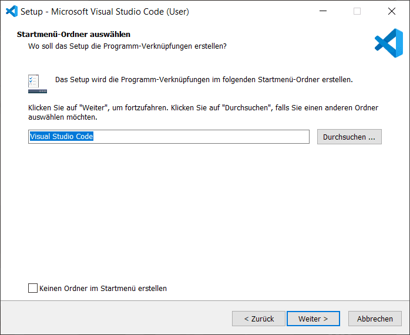Enable the 'Keinen Ordner im Startmenü erstellen' checkbox
Screen dimensions: 410x335
[32, 288]
